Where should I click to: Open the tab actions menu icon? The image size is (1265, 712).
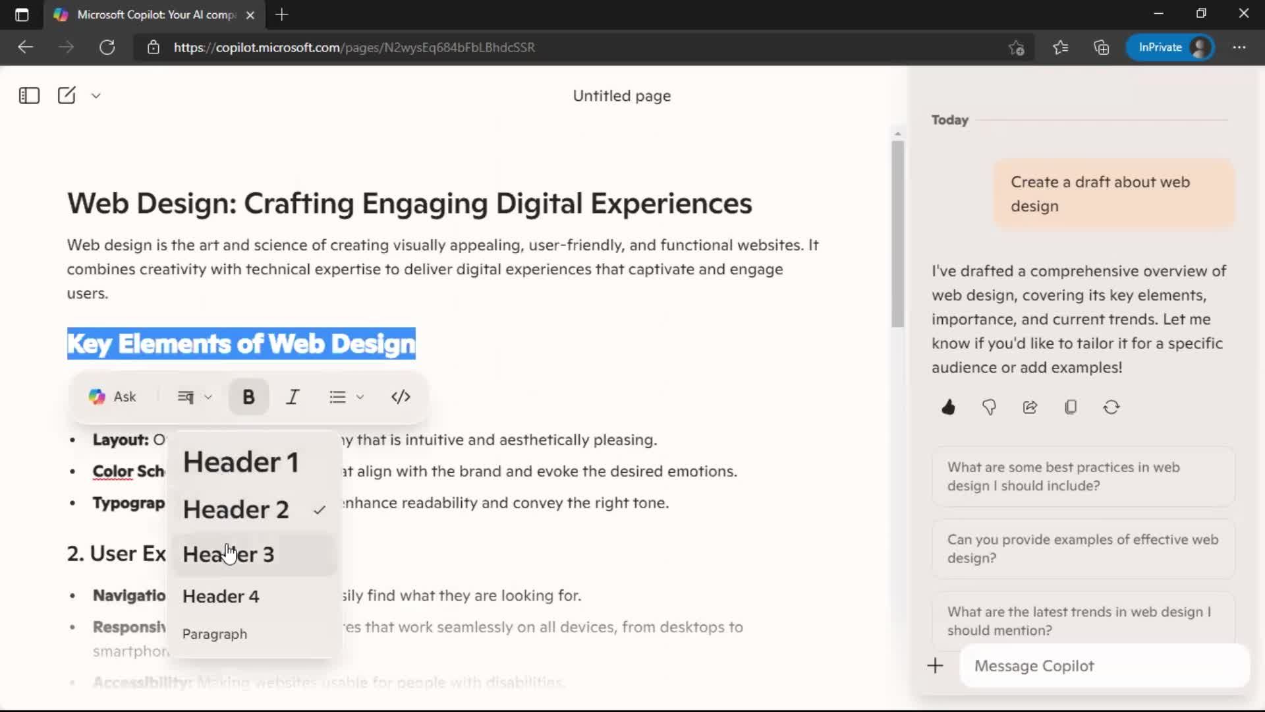coord(22,15)
